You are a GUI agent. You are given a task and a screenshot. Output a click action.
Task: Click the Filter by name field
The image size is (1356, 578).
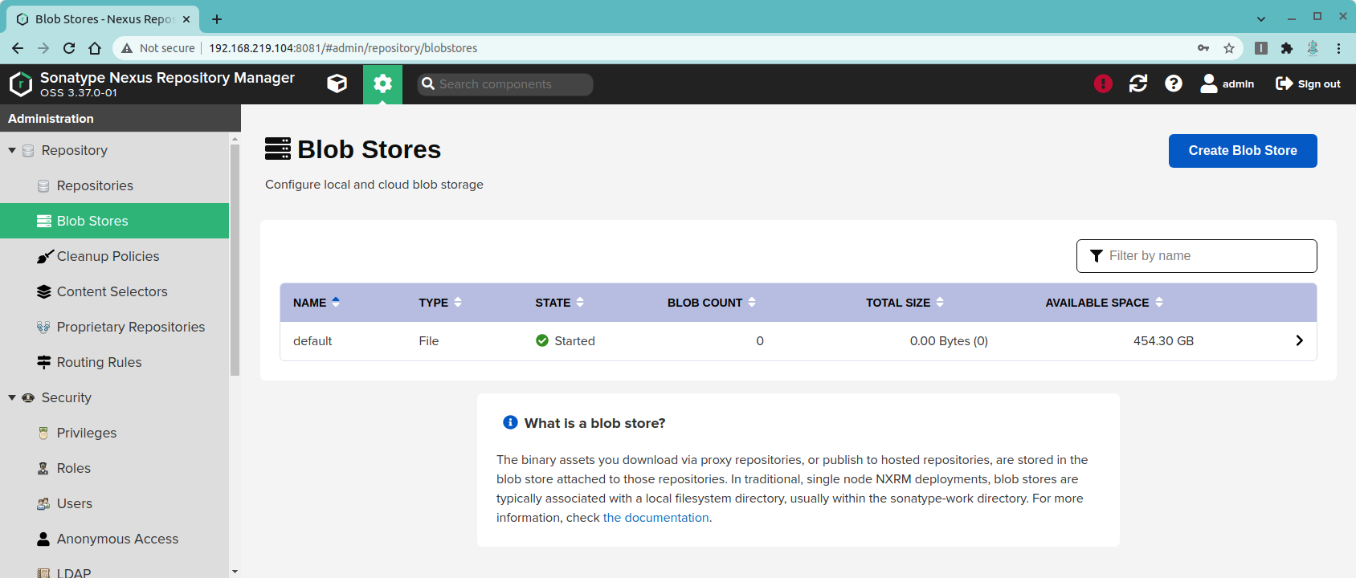click(x=1197, y=256)
